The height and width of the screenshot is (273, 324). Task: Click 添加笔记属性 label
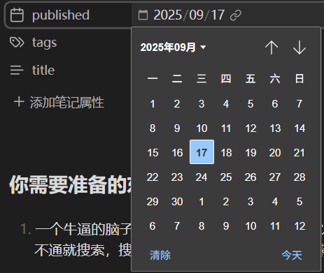67,103
